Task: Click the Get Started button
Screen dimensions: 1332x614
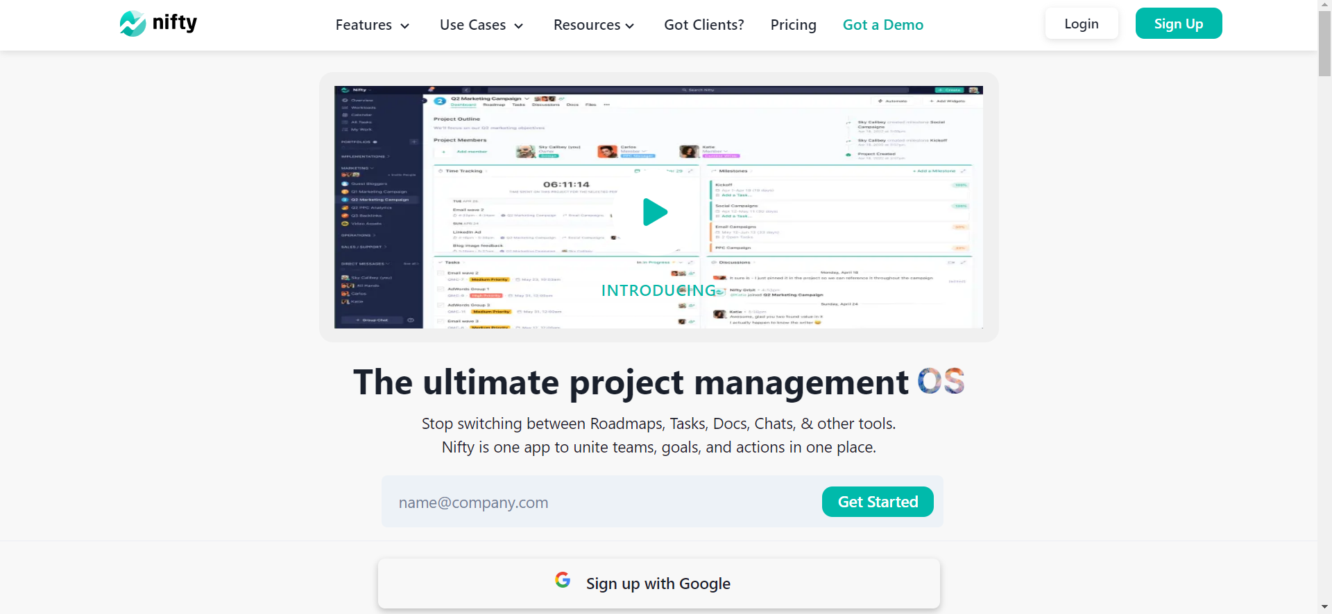Action: pyautogui.click(x=878, y=502)
